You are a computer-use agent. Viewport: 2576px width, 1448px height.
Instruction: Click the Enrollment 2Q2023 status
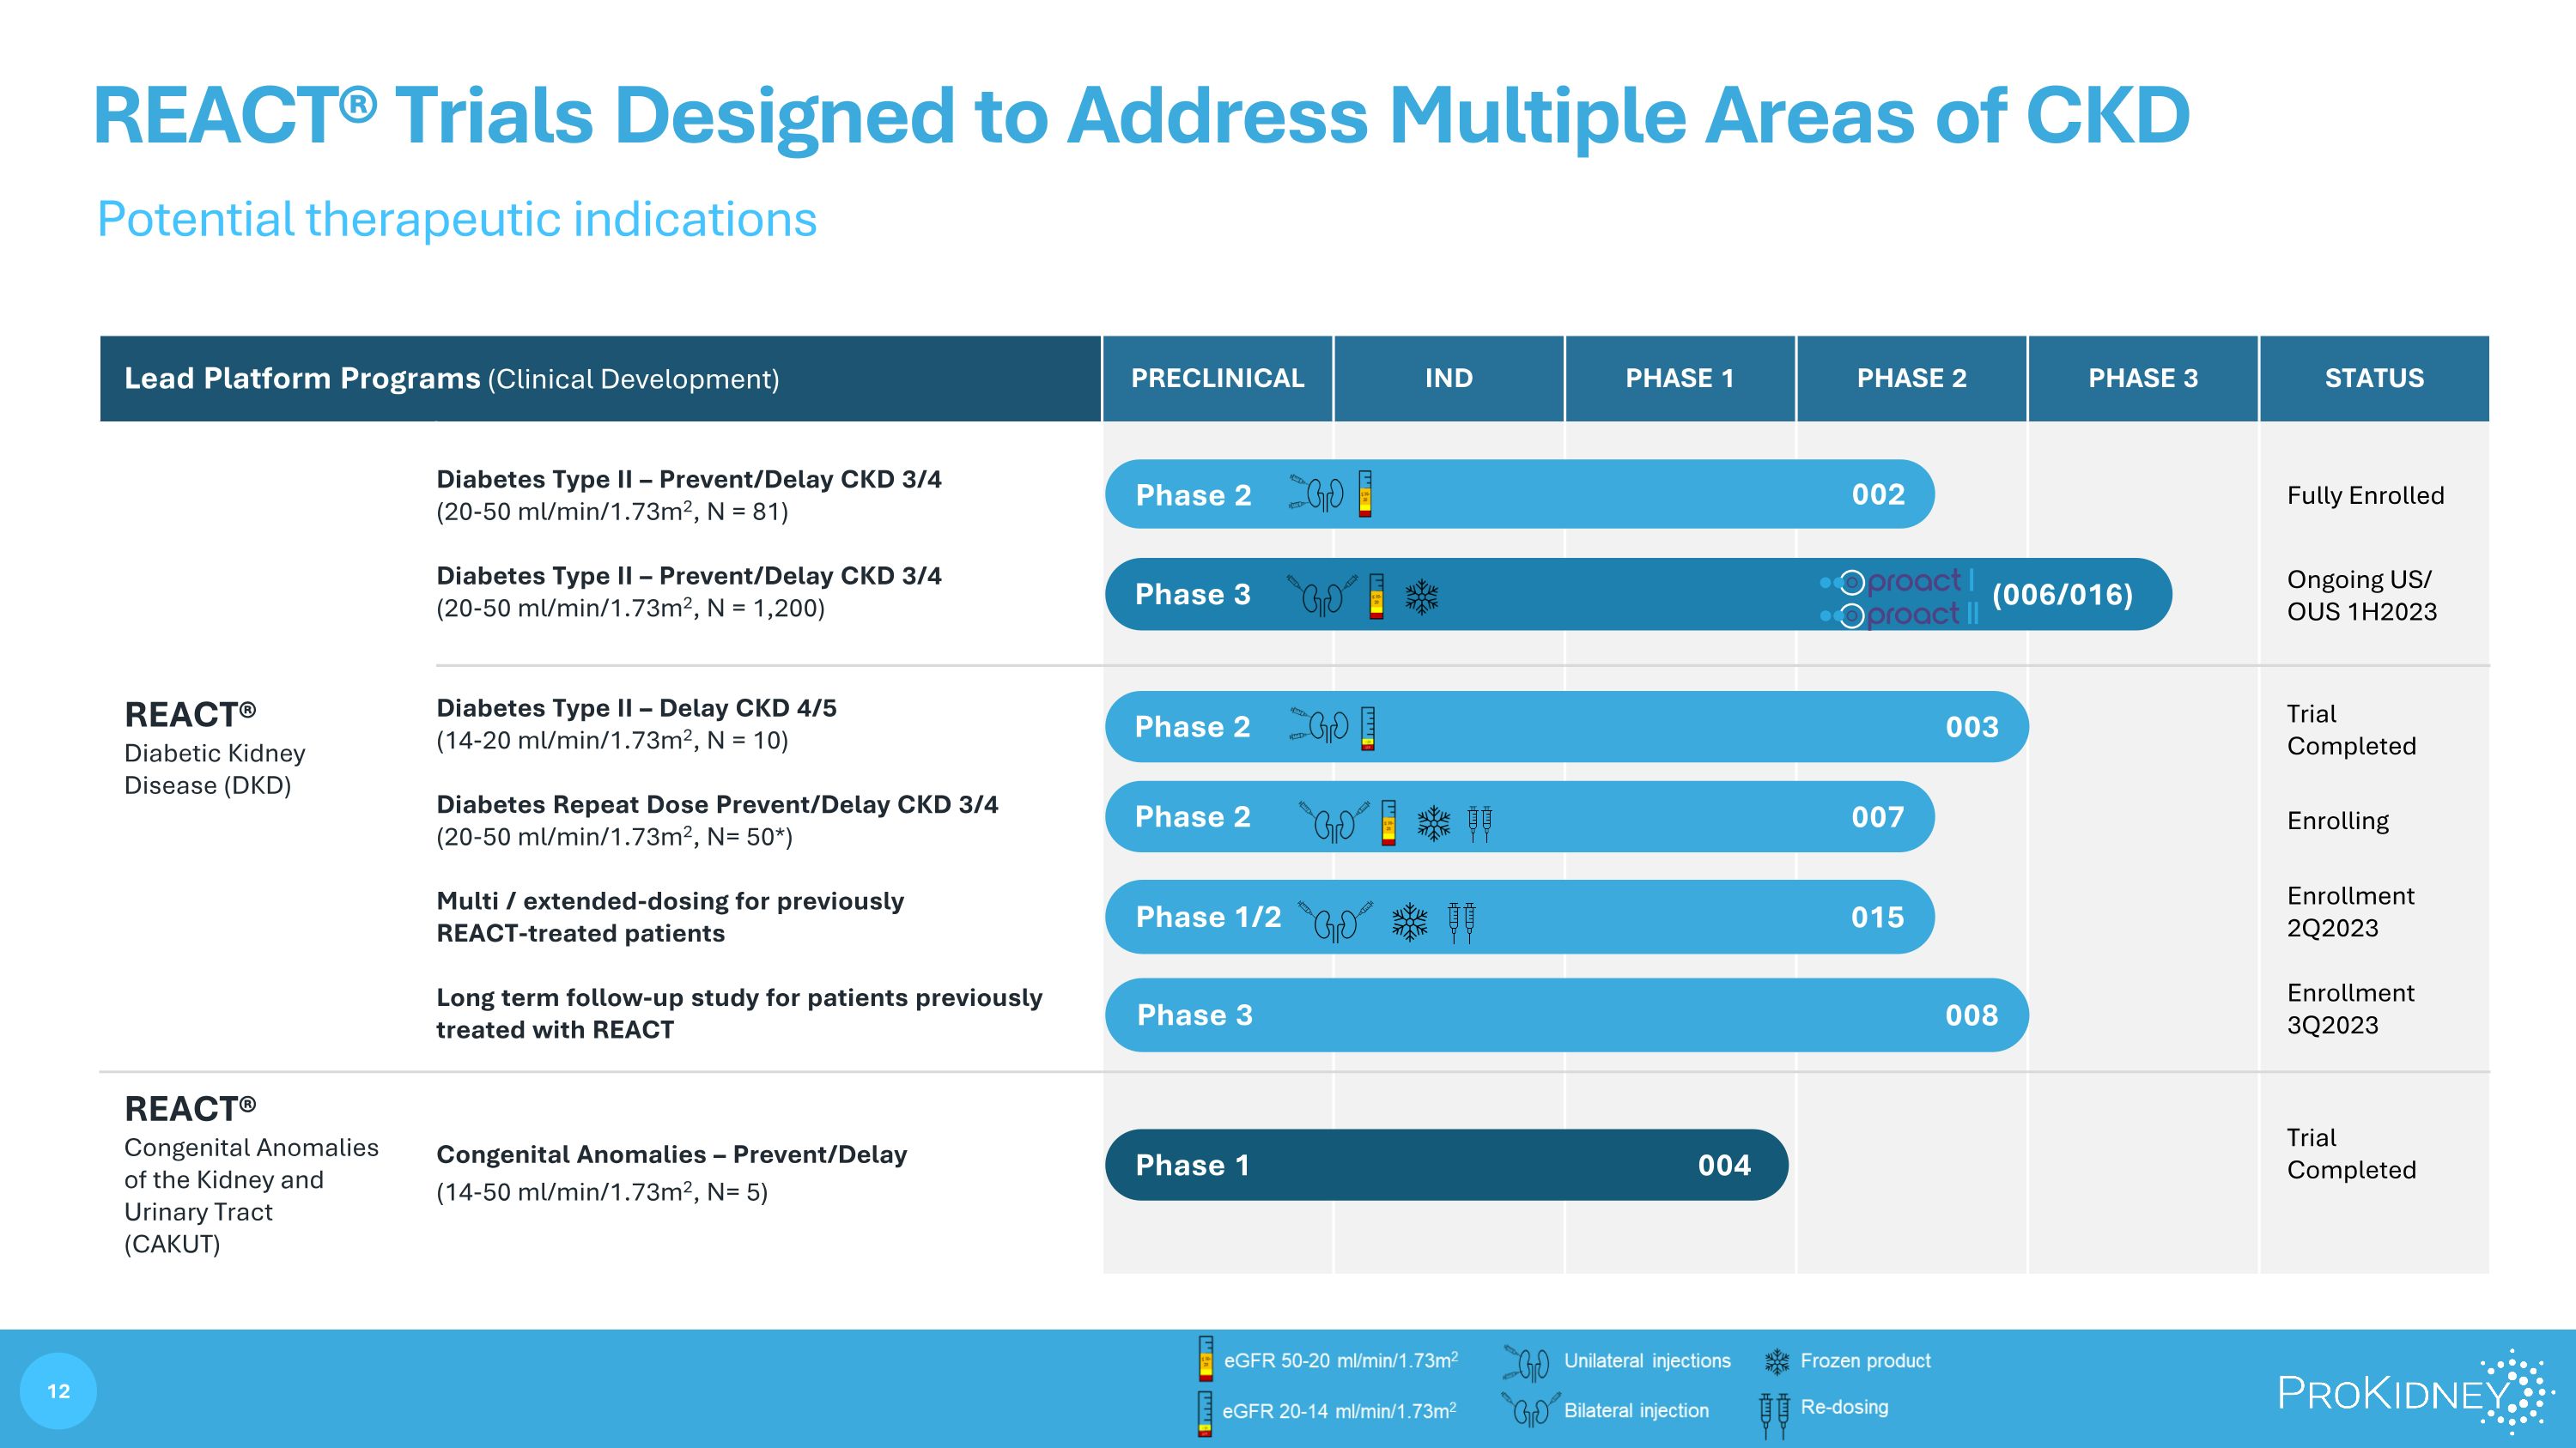pos(2350,912)
